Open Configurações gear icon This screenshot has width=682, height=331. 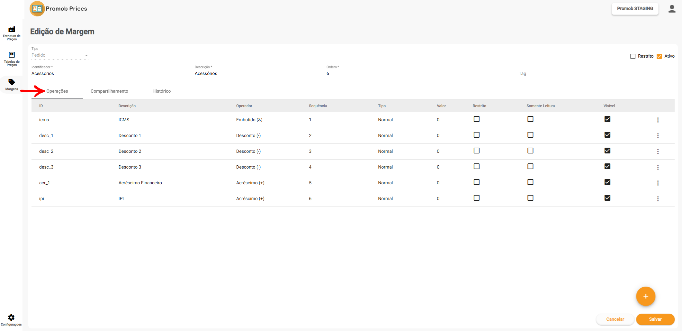pyautogui.click(x=11, y=319)
